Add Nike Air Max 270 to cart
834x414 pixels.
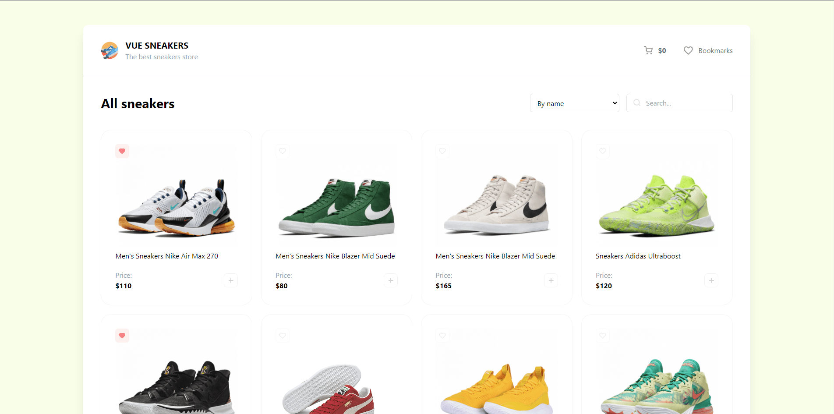[231, 280]
